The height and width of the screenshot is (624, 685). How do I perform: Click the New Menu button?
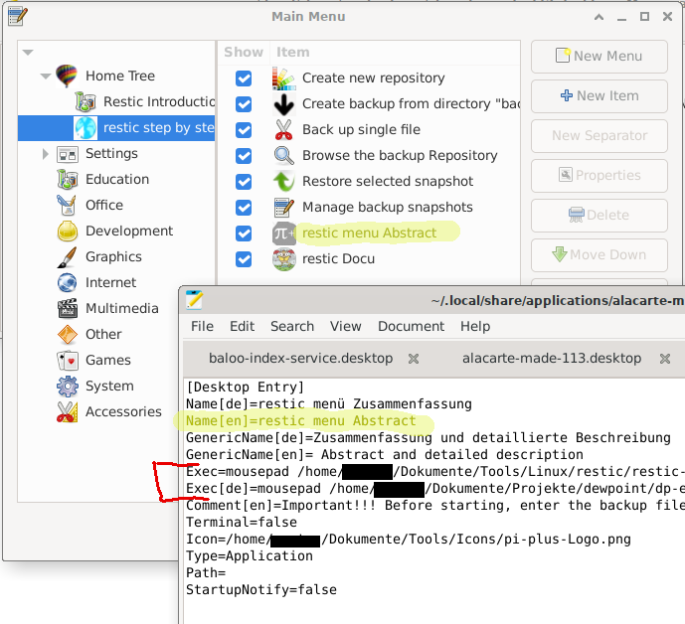click(x=599, y=57)
